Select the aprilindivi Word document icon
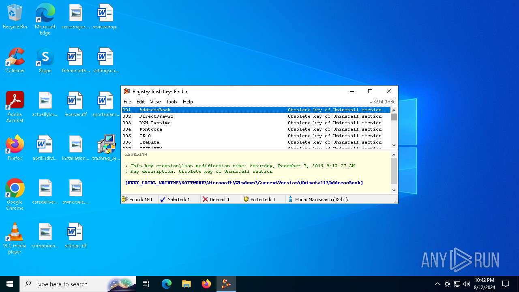Image resolution: width=519 pixels, height=292 pixels. point(45,148)
